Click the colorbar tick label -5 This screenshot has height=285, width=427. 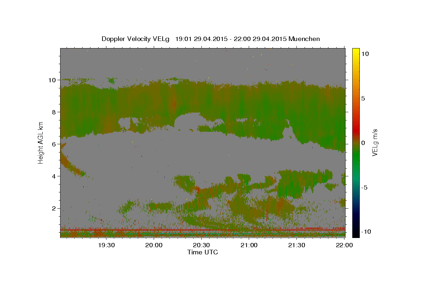(x=364, y=187)
